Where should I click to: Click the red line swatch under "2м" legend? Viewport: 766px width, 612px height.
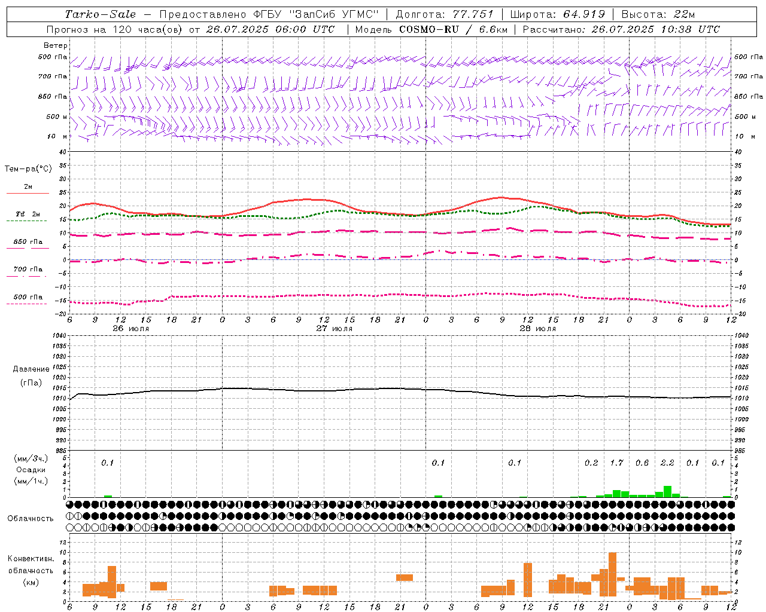[x=28, y=194]
